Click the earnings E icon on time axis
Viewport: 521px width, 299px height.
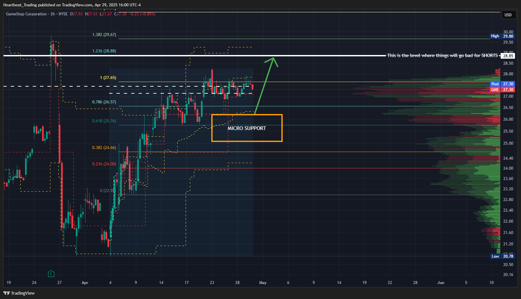point(51,274)
